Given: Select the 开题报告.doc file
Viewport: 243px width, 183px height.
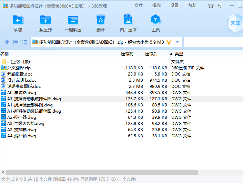Looking at the screenshot, I should pyautogui.click(x=121, y=74).
